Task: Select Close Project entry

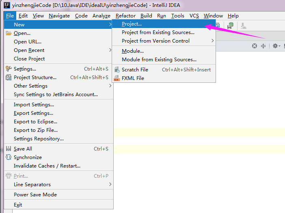Action: pos(58,59)
